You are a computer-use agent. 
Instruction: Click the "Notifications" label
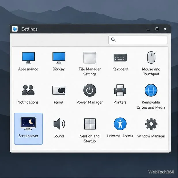click(28, 102)
